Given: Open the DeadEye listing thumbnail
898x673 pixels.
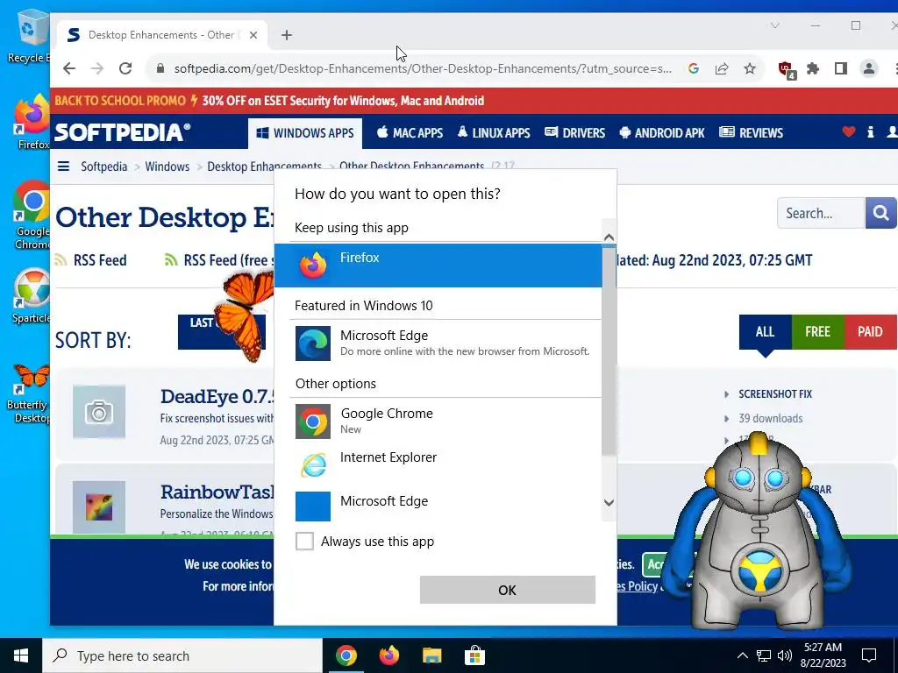Looking at the screenshot, I should point(99,412).
